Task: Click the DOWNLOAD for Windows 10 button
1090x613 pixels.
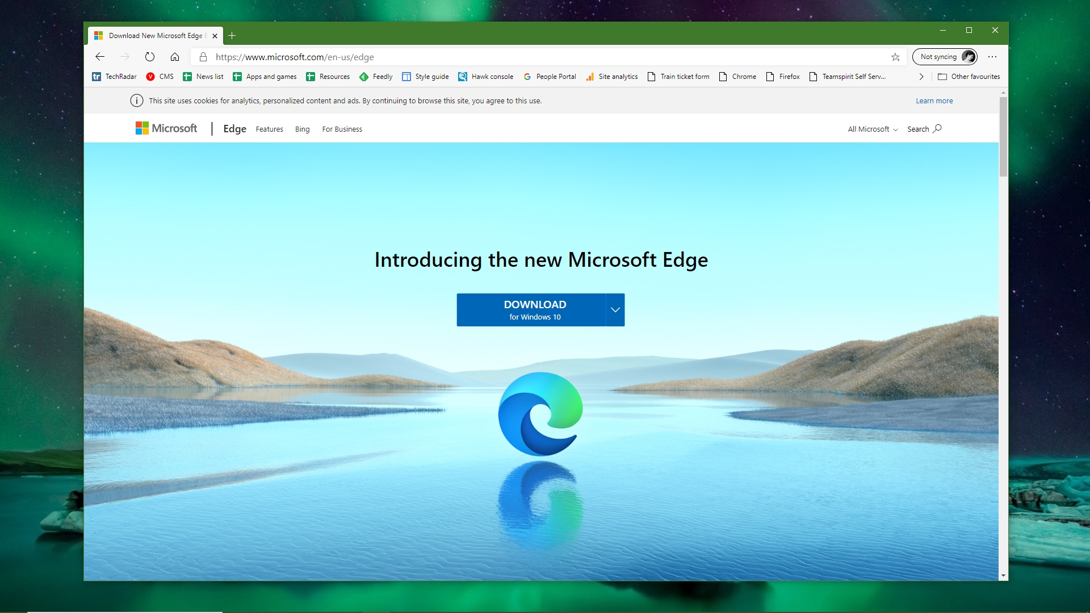Action: point(535,309)
